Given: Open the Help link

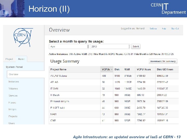Looking at the screenshot, I should coord(164,29).
